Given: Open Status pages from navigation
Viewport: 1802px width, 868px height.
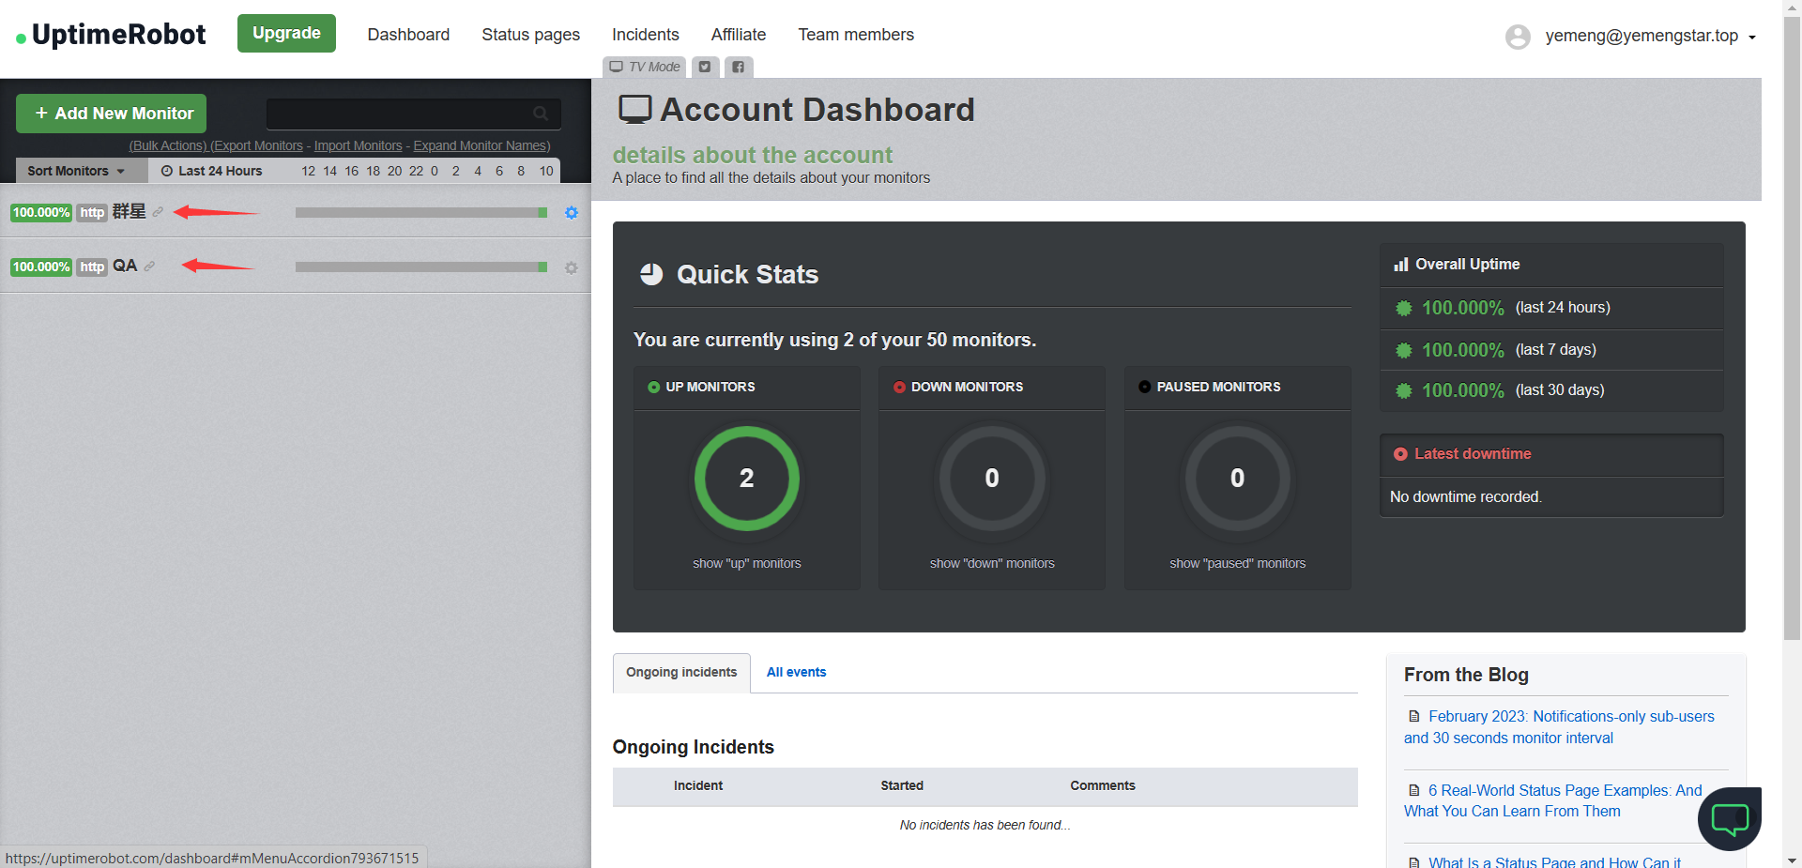Looking at the screenshot, I should 530,35.
